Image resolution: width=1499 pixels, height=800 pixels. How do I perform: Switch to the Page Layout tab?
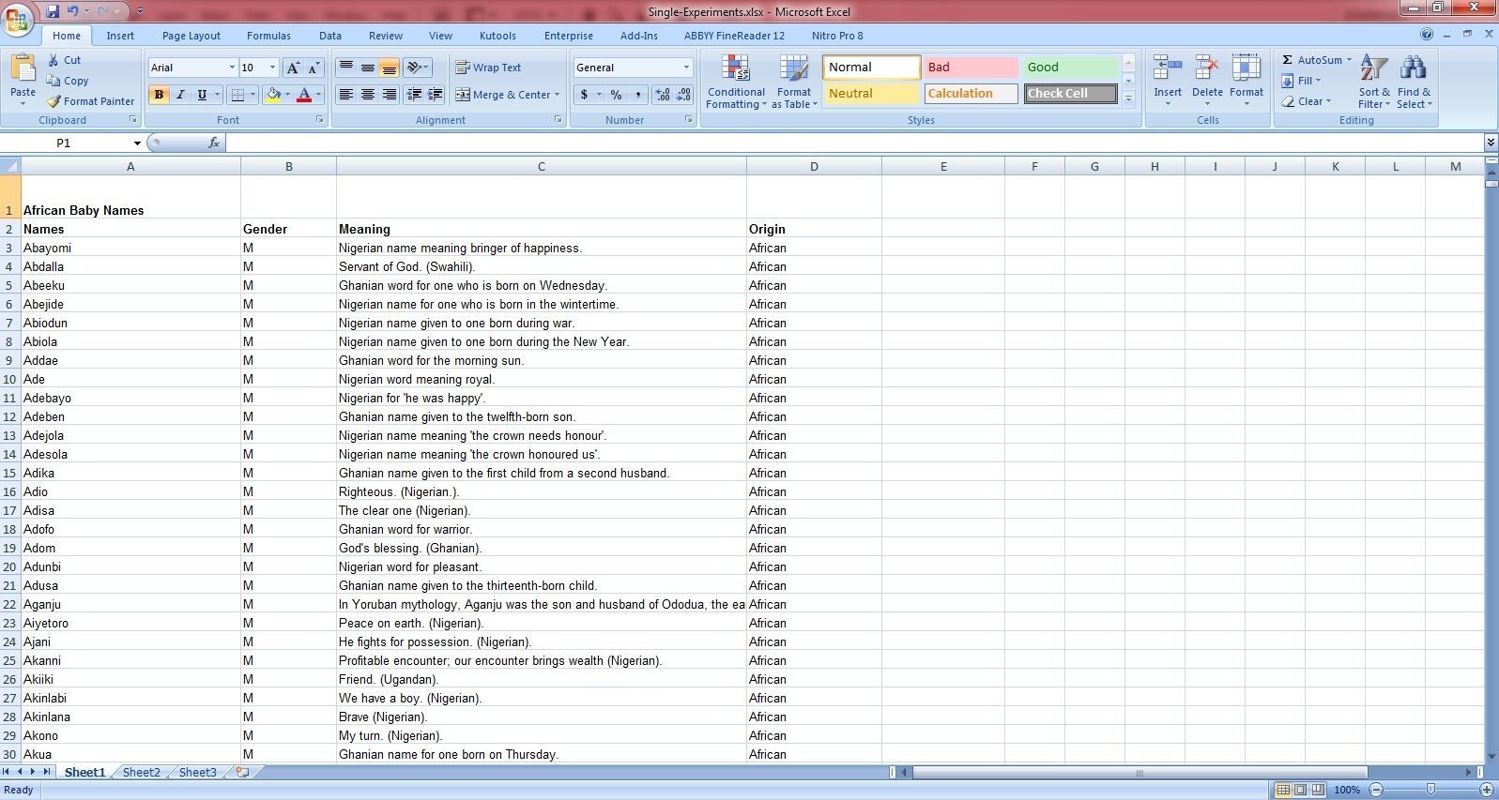(191, 36)
